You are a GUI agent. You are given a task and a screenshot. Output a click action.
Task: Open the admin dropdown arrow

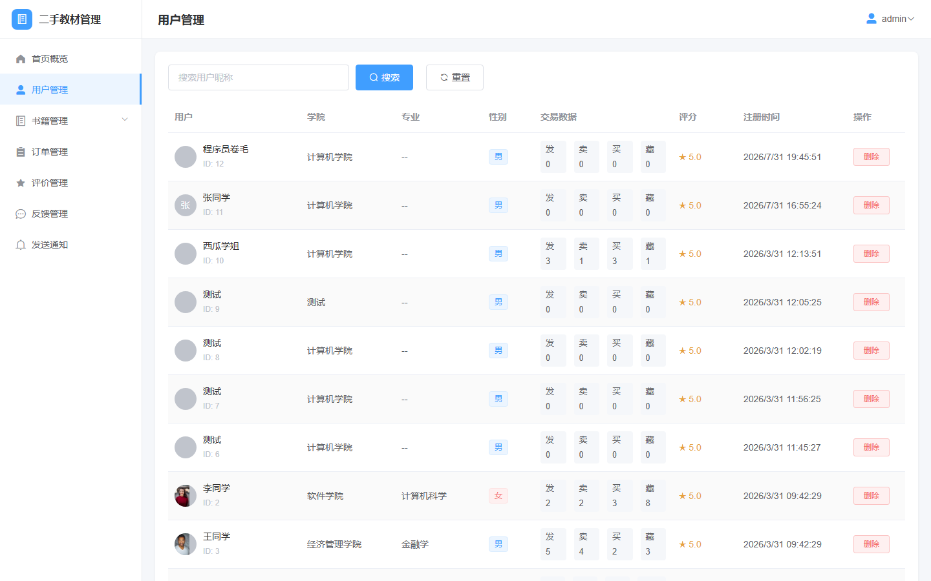point(911,19)
